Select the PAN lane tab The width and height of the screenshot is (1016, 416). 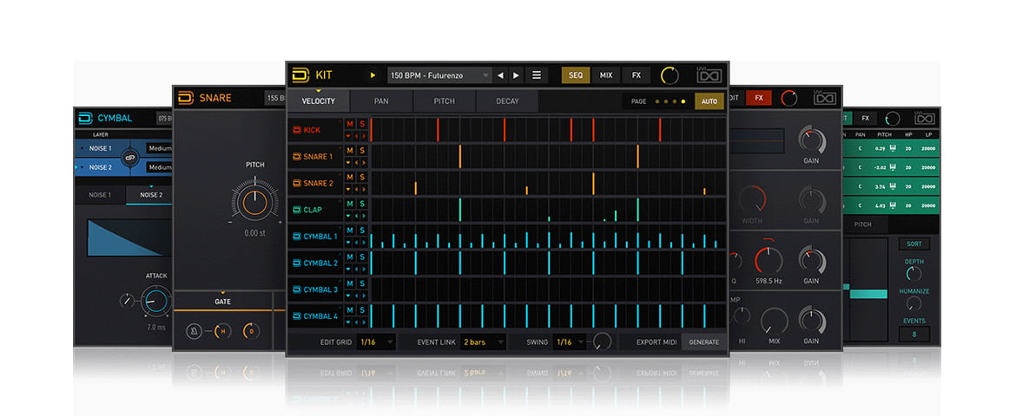point(381,101)
